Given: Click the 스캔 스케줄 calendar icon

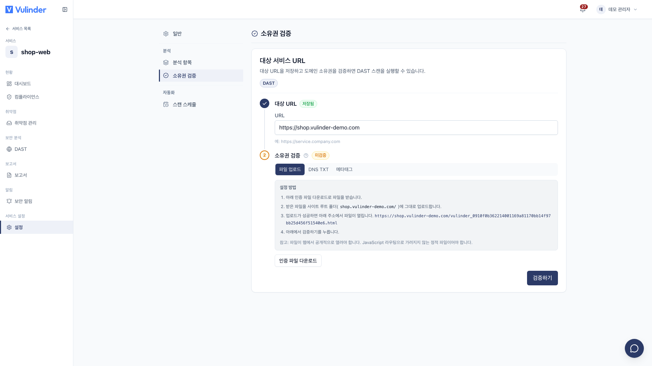Looking at the screenshot, I should [166, 104].
